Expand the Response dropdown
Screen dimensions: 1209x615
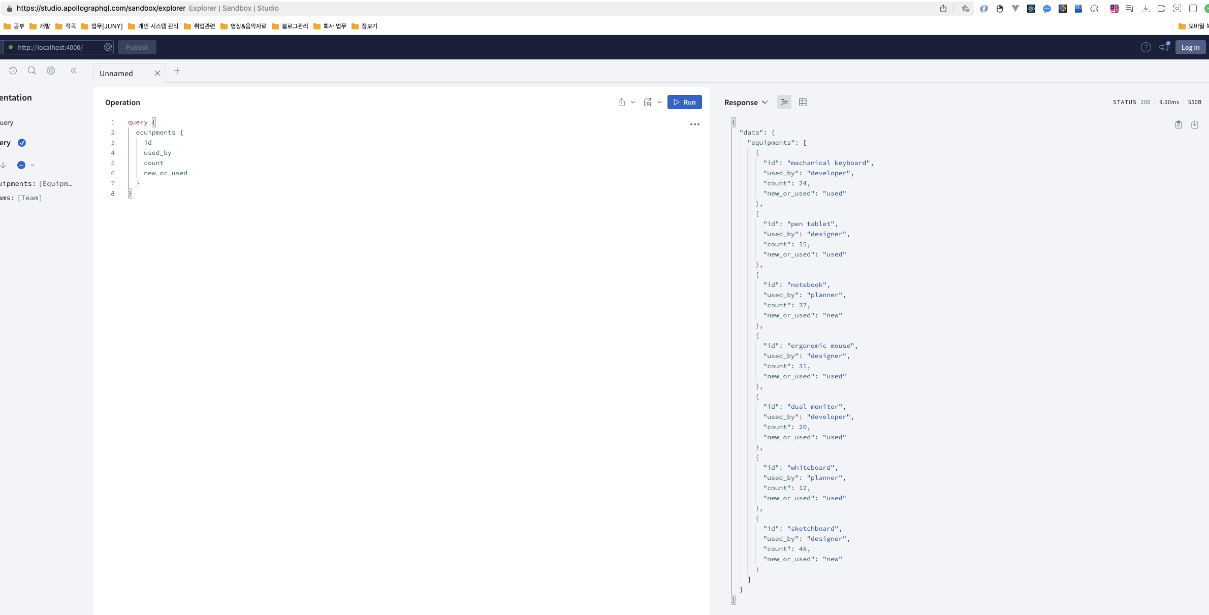(746, 102)
